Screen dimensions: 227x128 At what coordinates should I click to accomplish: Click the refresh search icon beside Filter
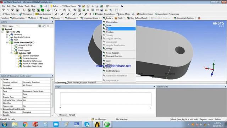[x=39, y=26]
